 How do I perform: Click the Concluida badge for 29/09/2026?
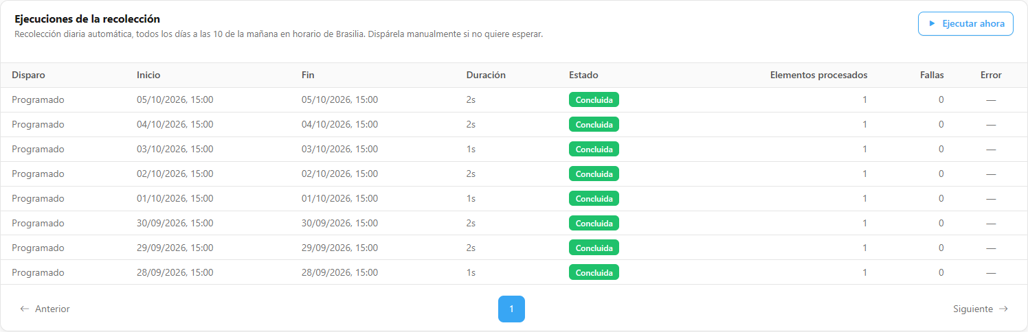coord(594,248)
